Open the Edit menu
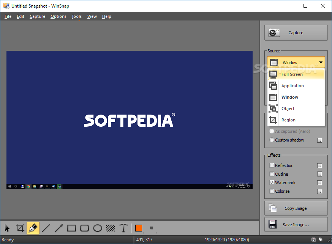332x244 pixels. point(21,16)
